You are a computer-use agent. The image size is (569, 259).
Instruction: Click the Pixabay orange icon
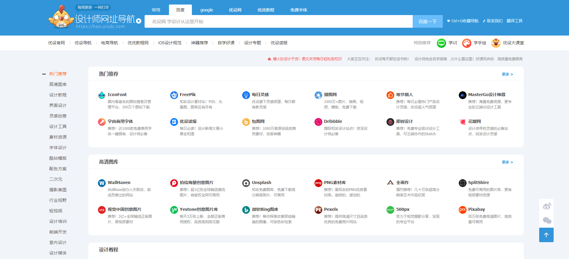click(x=462, y=210)
